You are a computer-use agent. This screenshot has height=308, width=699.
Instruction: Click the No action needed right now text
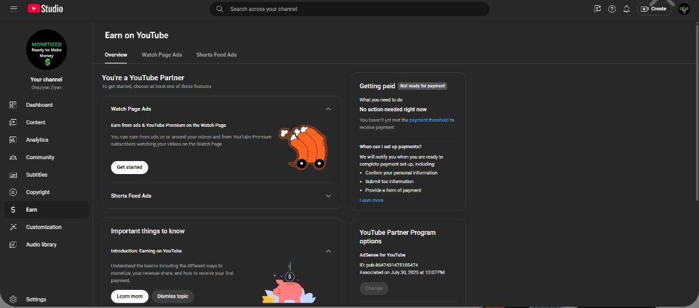pyautogui.click(x=394, y=109)
